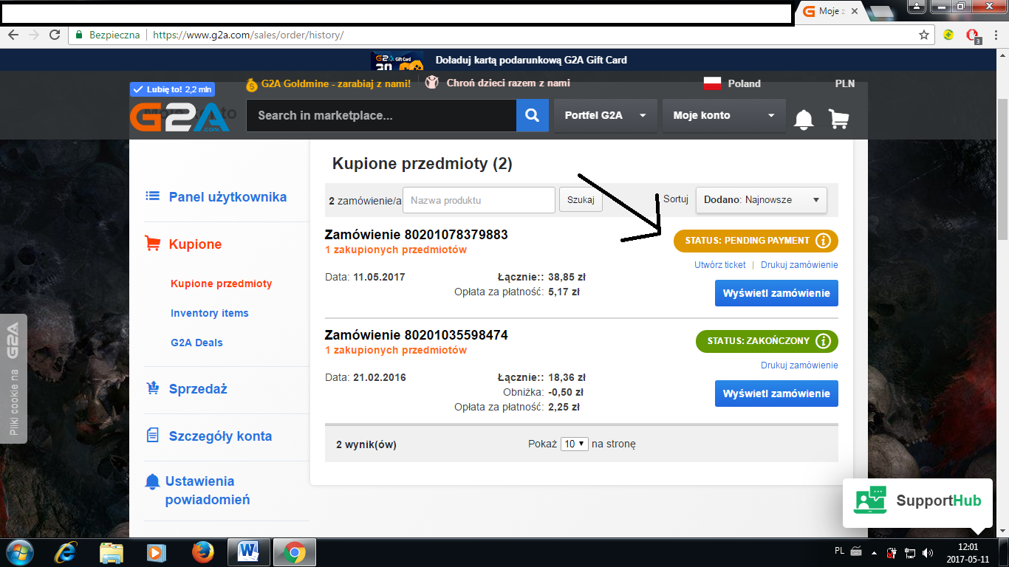Screen dimensions: 1009x567
Task: Switch to Word in taskbar
Action: pyautogui.click(x=249, y=552)
